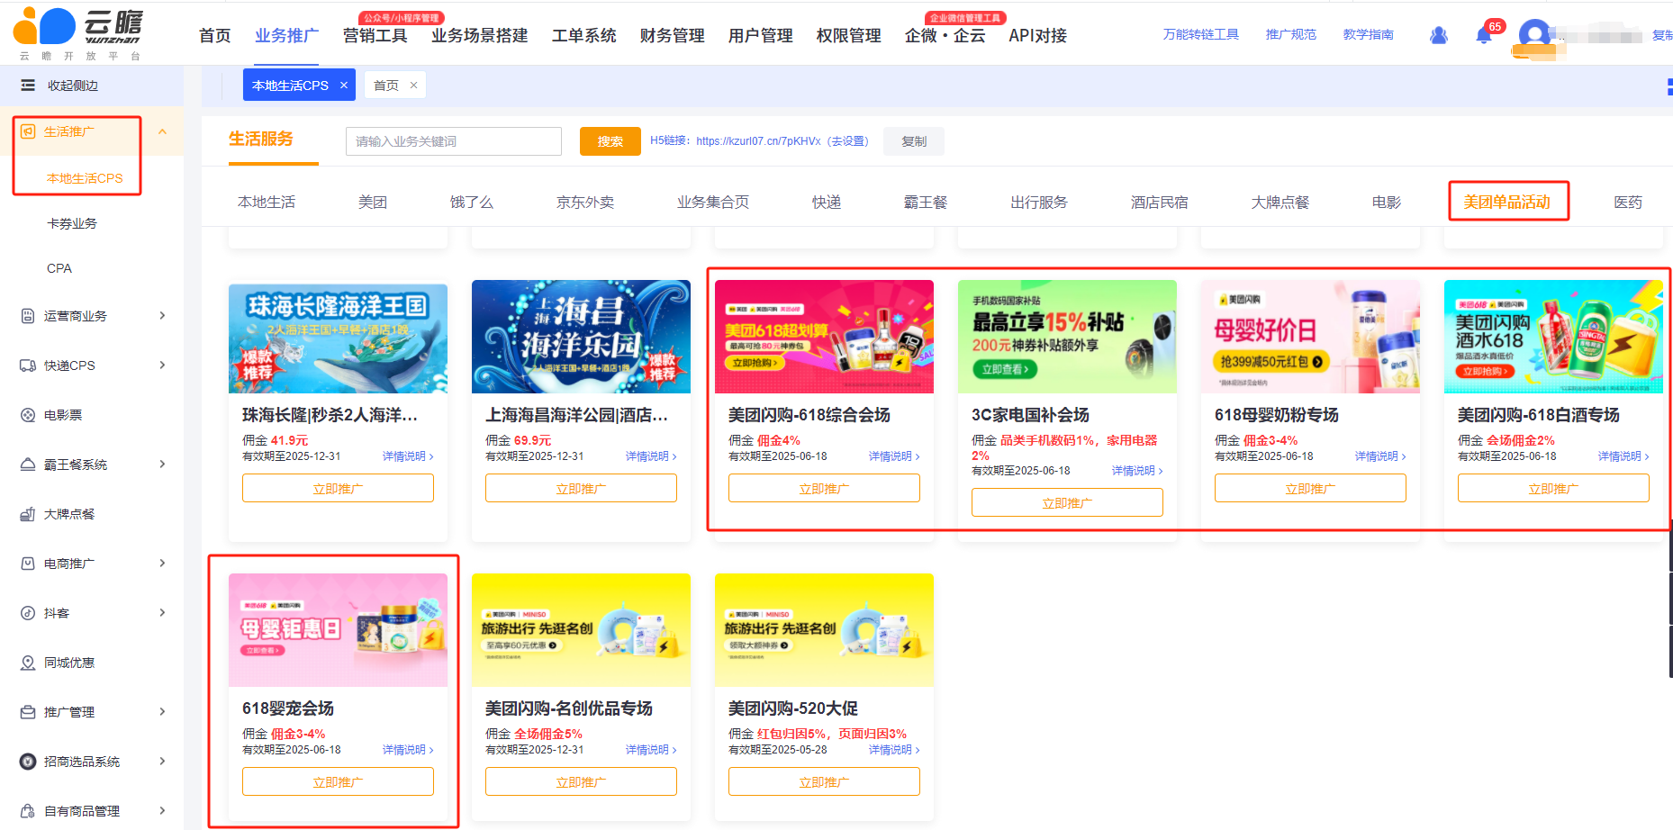
Task: Click the 快递CPS truck icon
Action: pos(28,365)
